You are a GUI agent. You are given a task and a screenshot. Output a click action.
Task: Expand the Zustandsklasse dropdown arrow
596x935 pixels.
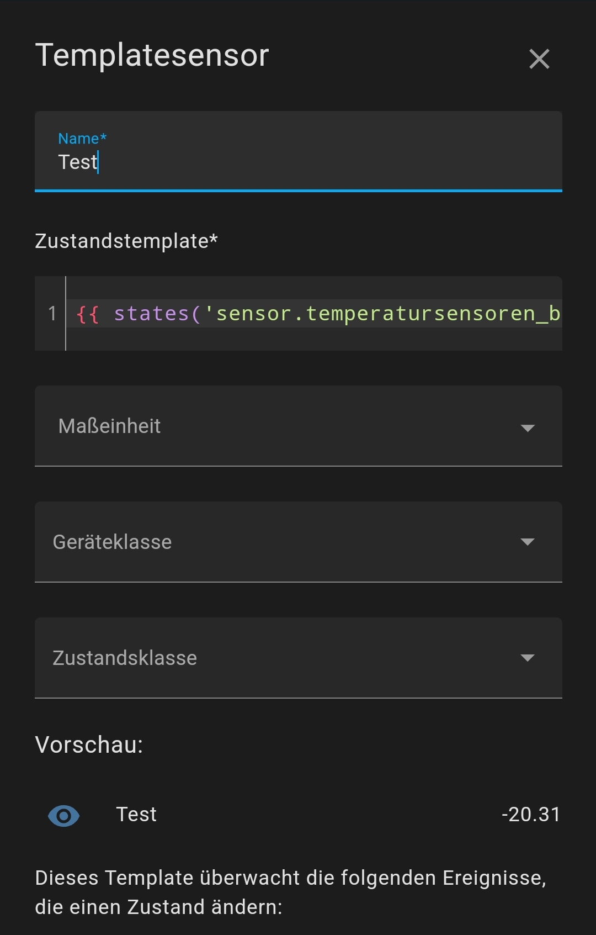tap(528, 658)
